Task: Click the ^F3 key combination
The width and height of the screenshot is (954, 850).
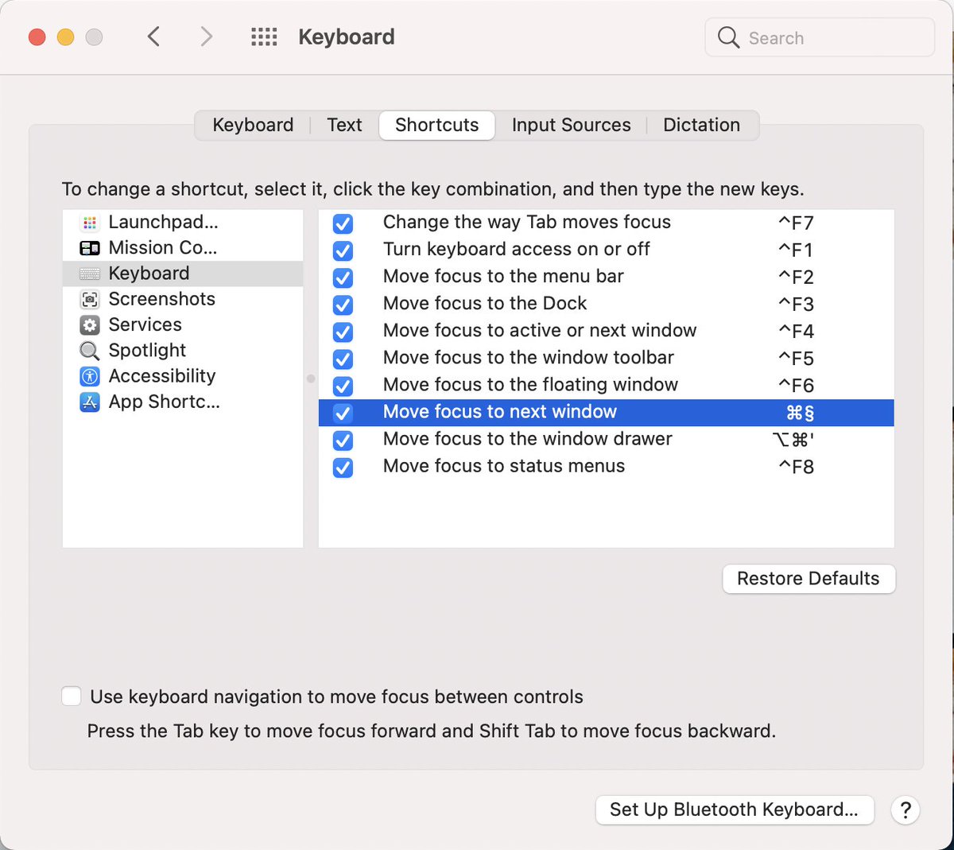Action: (x=796, y=305)
